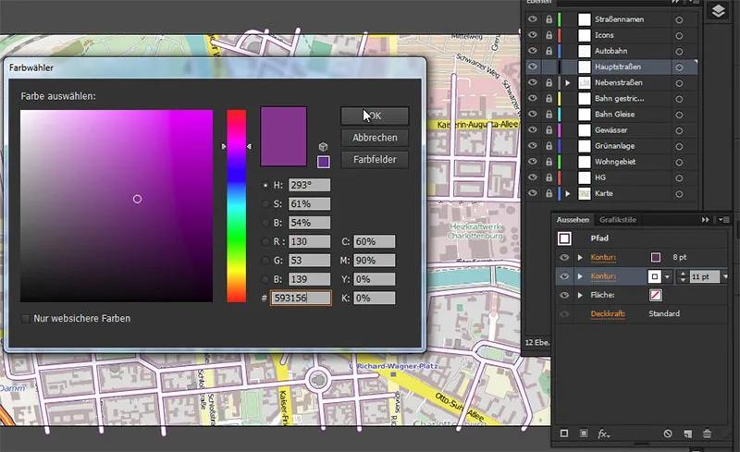This screenshot has width=740, height=452.
Task: Select the Aussehen tab
Action: (573, 220)
